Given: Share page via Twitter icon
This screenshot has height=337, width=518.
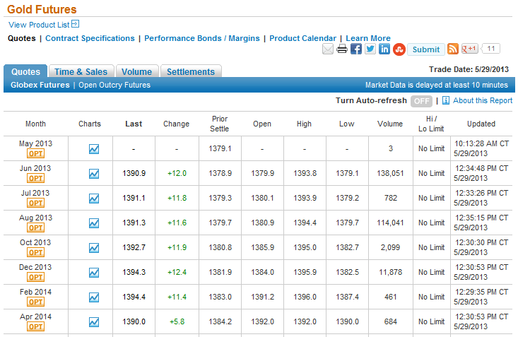Looking at the screenshot, I should pos(370,49).
